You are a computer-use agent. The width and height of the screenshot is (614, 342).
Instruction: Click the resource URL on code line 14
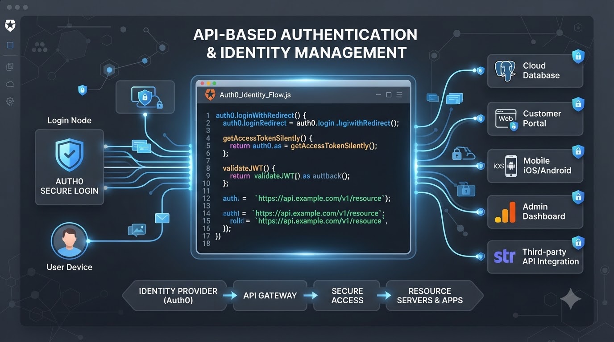pos(318,213)
